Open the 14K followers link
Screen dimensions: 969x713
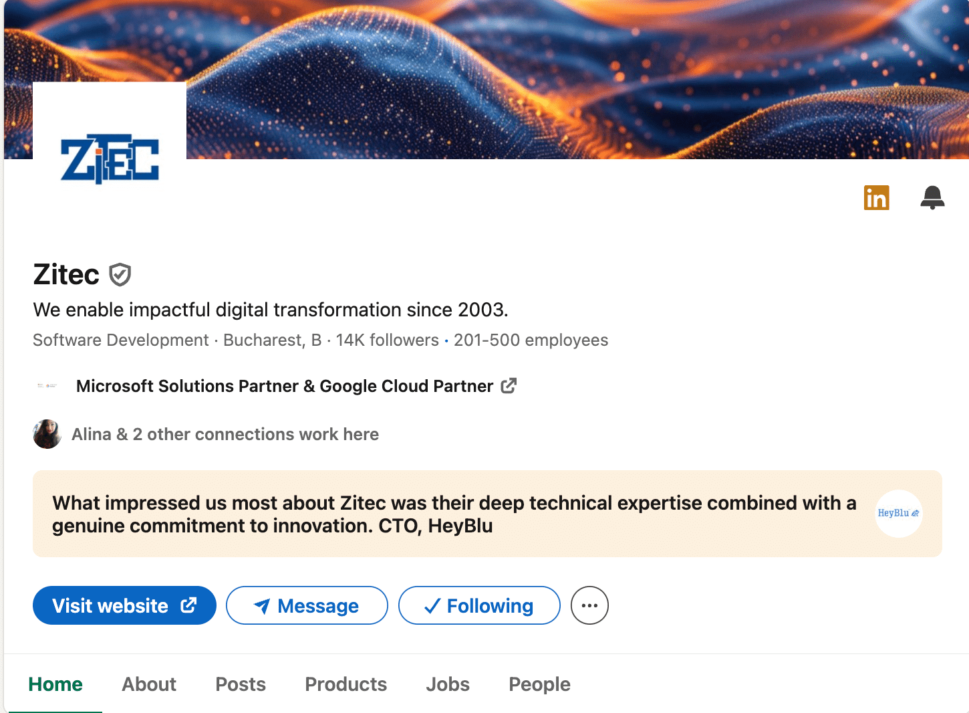click(x=387, y=340)
